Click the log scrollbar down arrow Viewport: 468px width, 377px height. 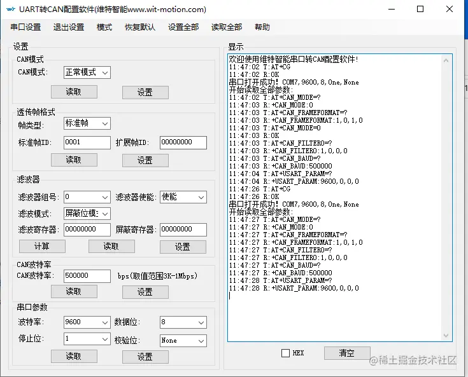446,336
